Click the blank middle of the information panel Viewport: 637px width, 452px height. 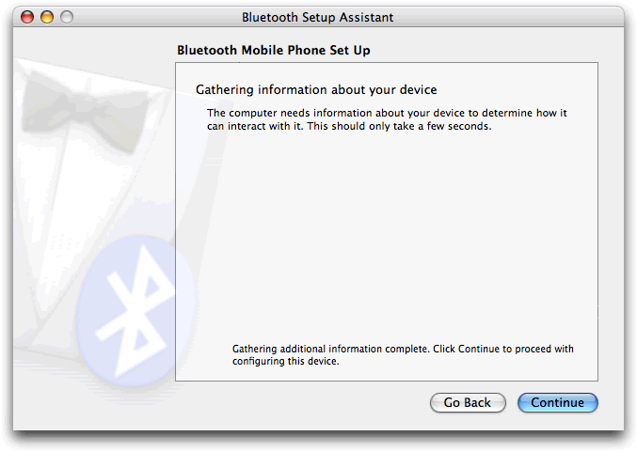click(x=386, y=235)
